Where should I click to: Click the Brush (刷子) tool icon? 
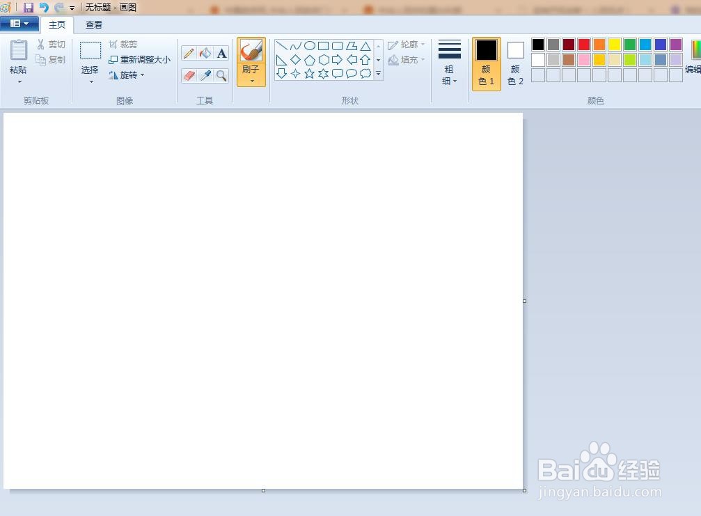(251, 51)
